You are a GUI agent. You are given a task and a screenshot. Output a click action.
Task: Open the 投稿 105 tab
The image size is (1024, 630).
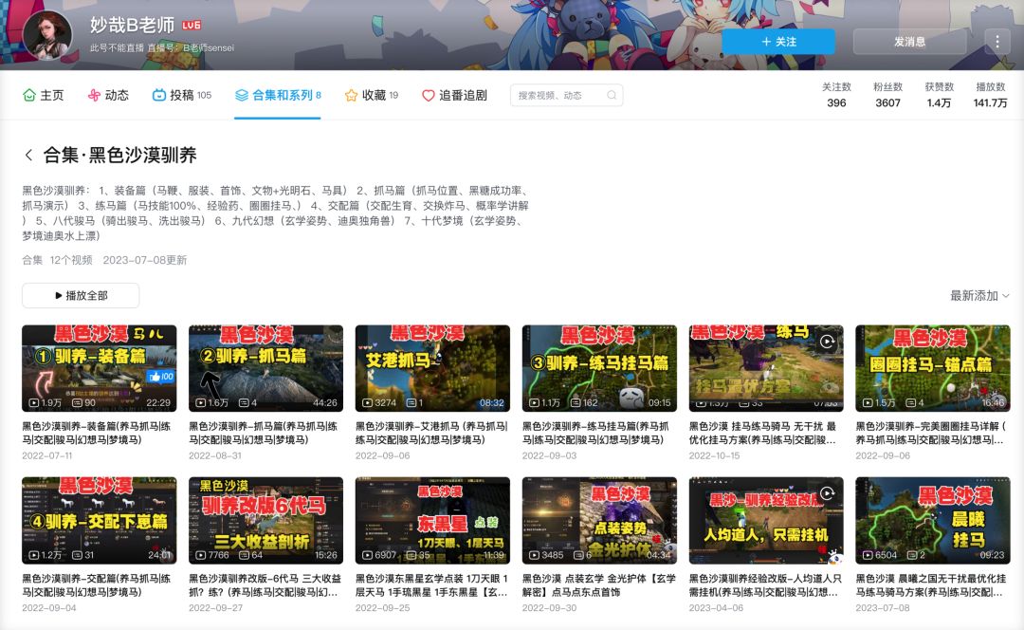point(182,96)
